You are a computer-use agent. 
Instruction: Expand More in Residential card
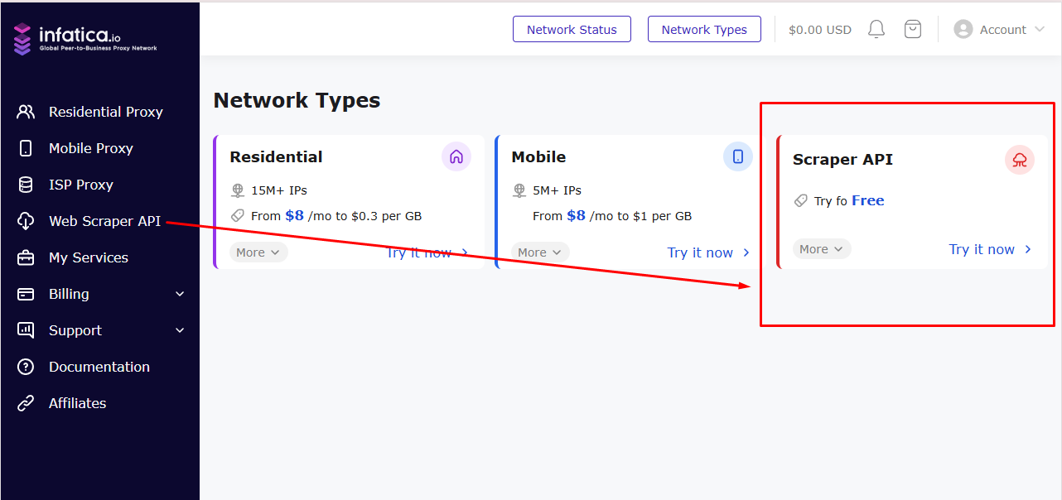tap(258, 252)
